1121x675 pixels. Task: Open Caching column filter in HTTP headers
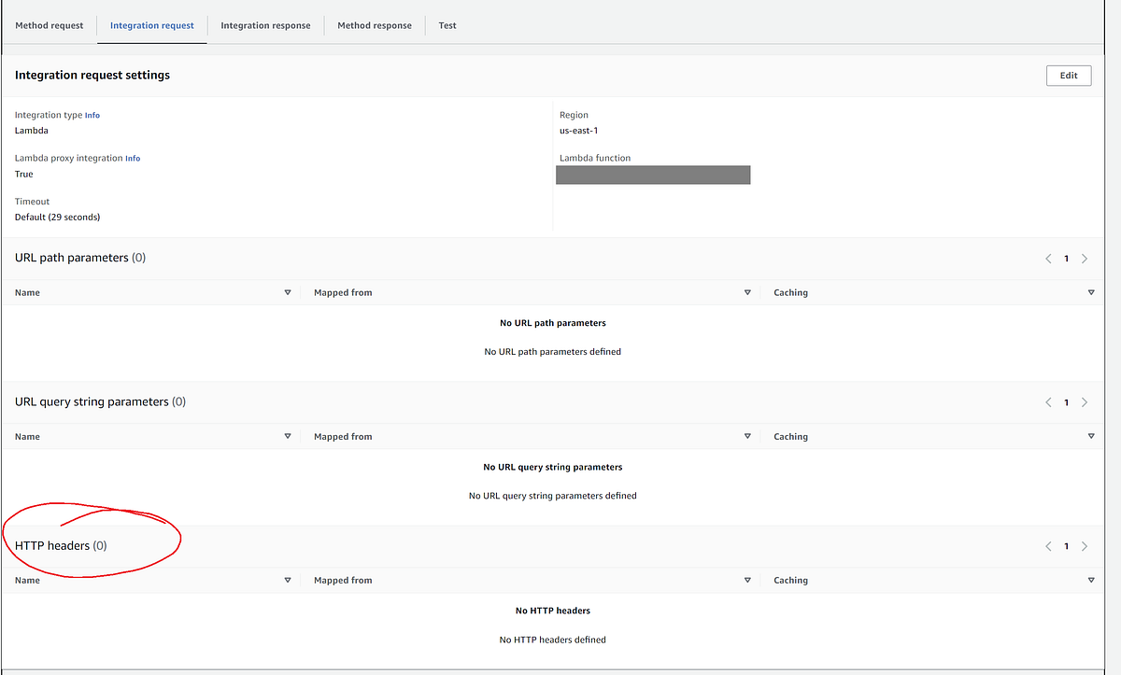(1090, 580)
